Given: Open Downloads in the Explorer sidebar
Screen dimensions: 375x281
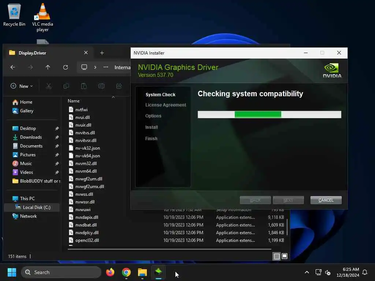Looking at the screenshot, I should 31,137.
